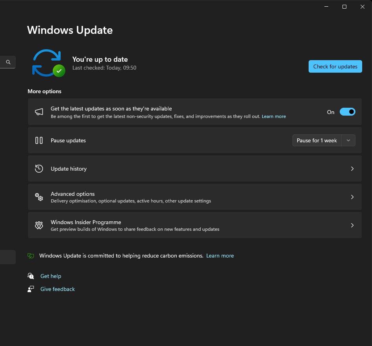Click Pause for 1 week button
Viewport: 372px width, 346px height.
point(317,140)
